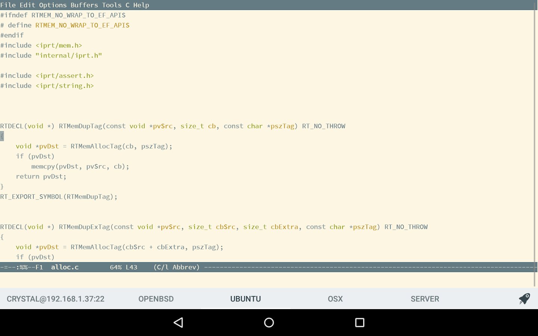This screenshot has height=336, width=538.
Task: Place cursor on the highlighted opening brace
Action: pyautogui.click(x=2, y=136)
